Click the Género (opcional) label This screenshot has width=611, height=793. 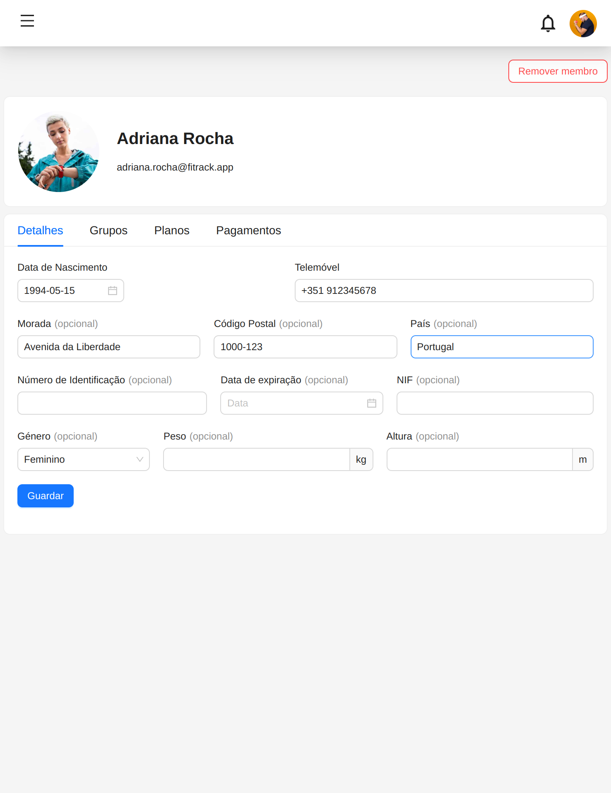[x=58, y=436]
